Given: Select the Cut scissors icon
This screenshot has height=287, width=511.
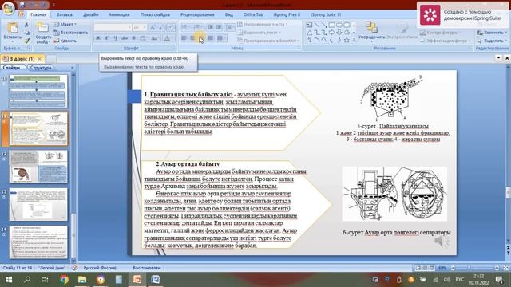Looking at the screenshot, I should click(26, 25).
